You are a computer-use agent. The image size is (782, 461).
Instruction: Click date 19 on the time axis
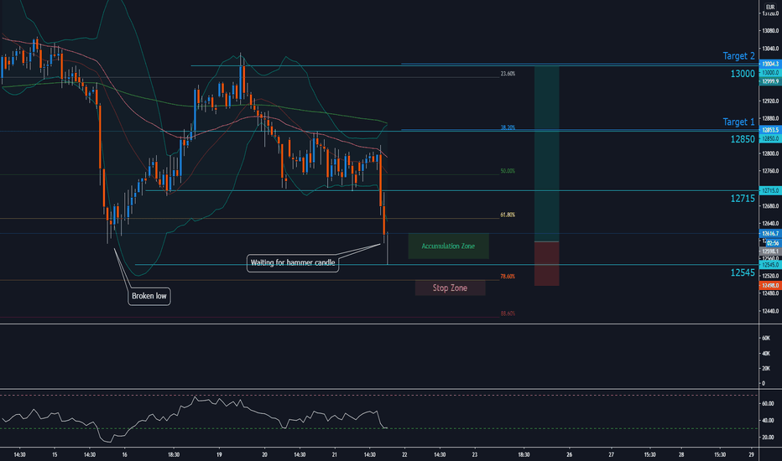point(219,454)
